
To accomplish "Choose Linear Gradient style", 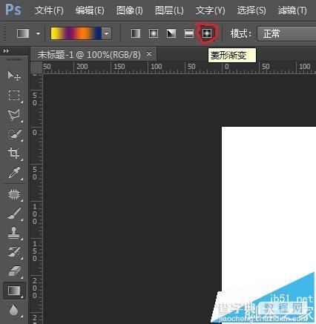I will [136, 33].
